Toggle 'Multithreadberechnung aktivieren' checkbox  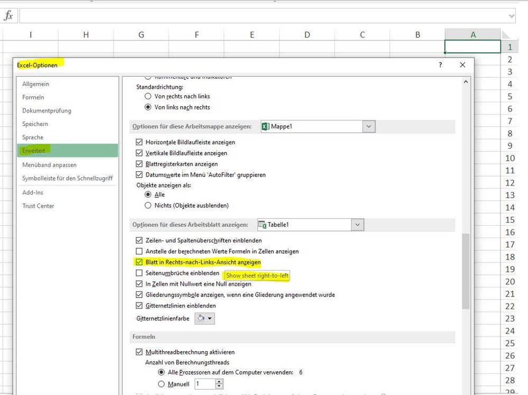[x=139, y=352]
